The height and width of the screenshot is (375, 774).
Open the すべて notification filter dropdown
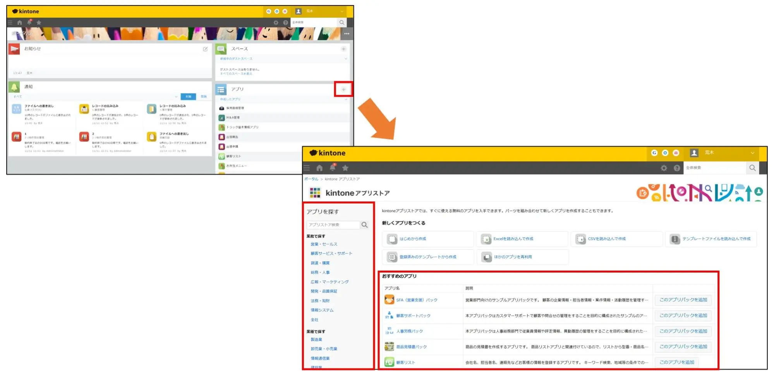tap(176, 97)
